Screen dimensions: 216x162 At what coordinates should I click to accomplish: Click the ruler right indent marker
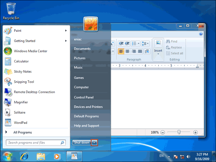197,66
